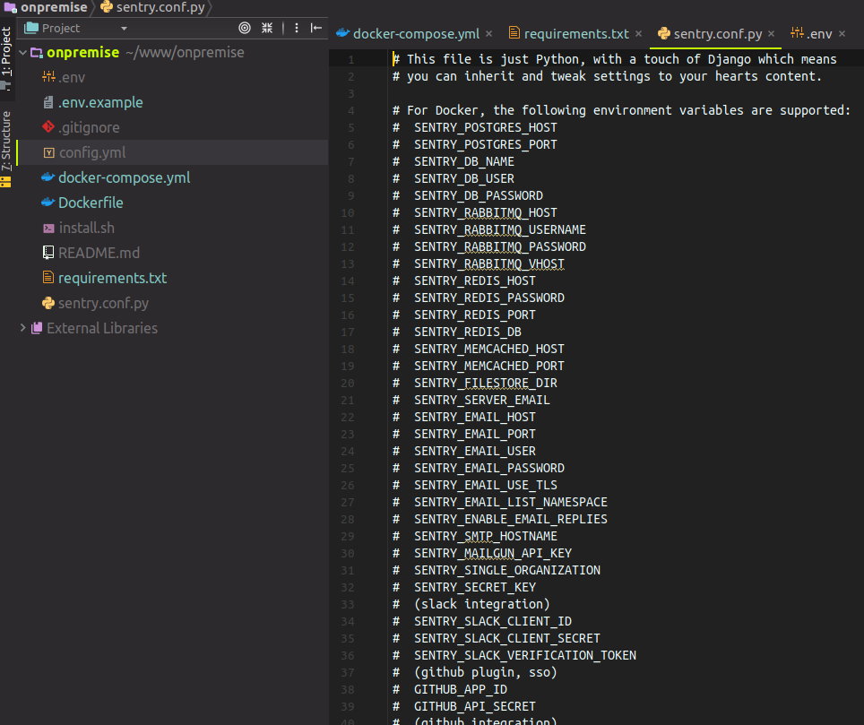
Task: Click the YAML icon beside config.yml
Action: coord(48,152)
